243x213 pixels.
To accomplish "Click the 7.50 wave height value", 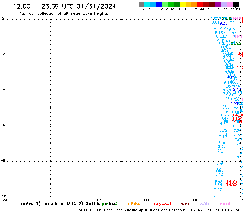I will [x=226, y=98].
